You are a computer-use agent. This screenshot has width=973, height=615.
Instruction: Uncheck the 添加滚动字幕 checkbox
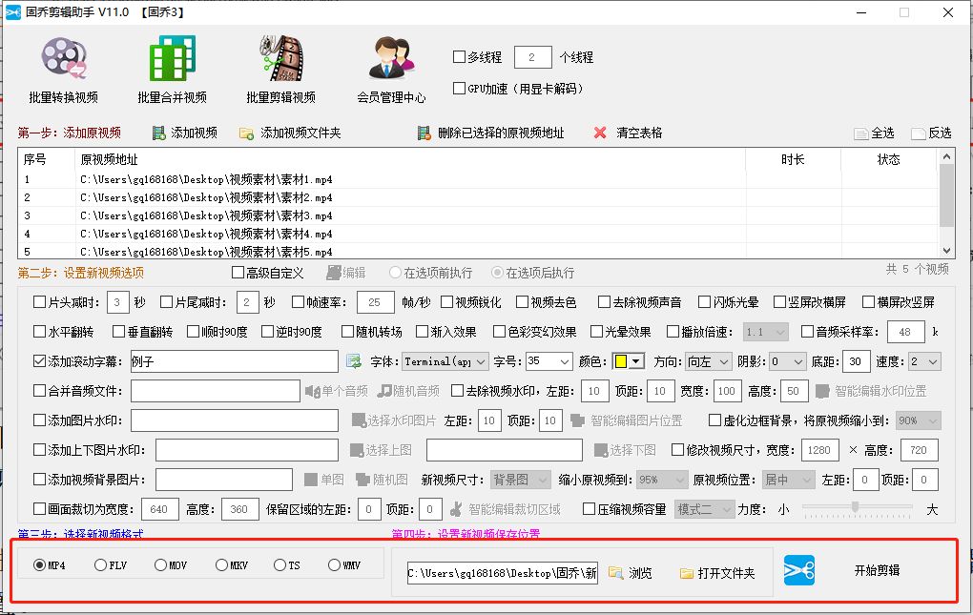(40, 360)
